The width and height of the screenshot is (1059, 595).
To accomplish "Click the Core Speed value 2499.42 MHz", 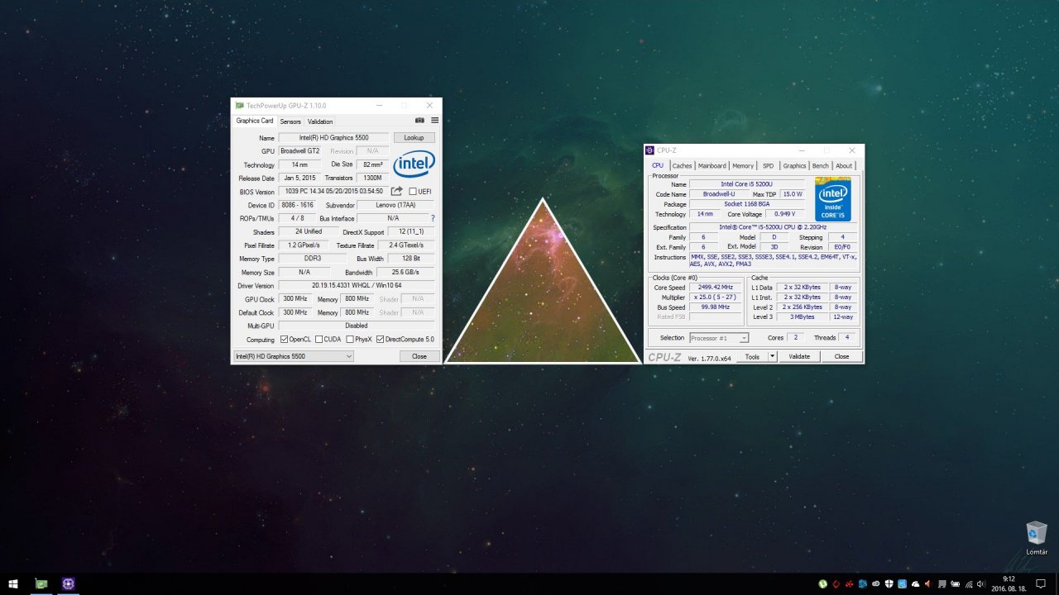I will 716,288.
